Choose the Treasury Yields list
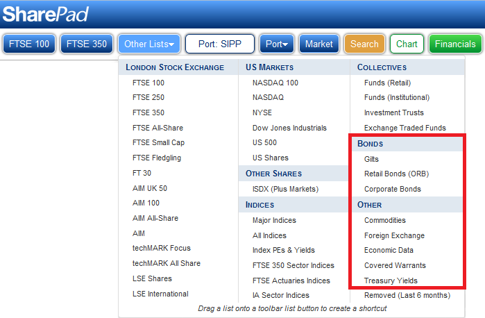The image size is (485, 318). click(x=391, y=281)
